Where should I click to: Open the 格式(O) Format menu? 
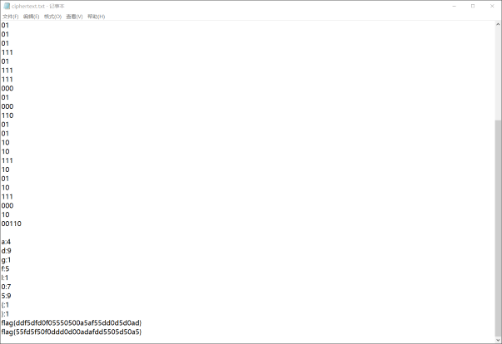tap(52, 17)
